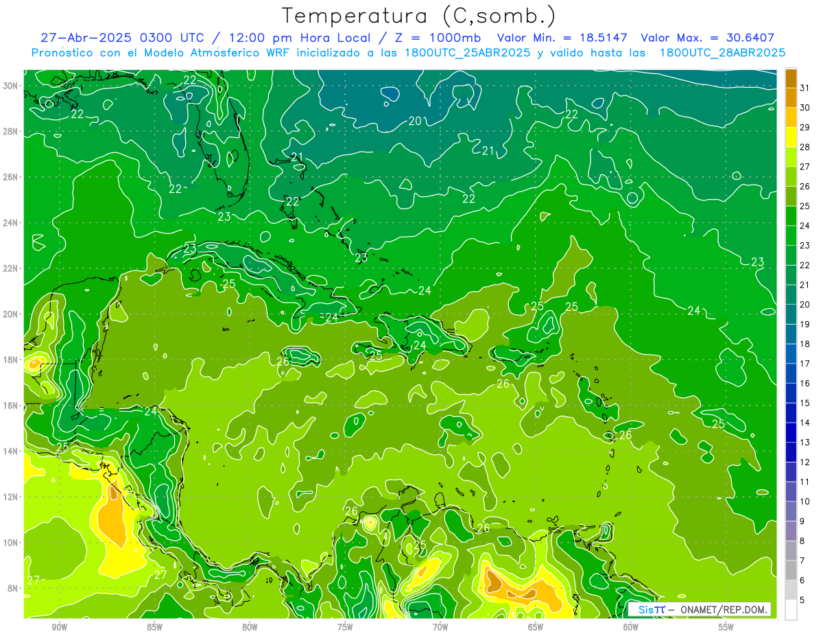Click the Temperatura (C,somb.) chart title
Viewport: 823px width, 636px height.
[x=419, y=16]
